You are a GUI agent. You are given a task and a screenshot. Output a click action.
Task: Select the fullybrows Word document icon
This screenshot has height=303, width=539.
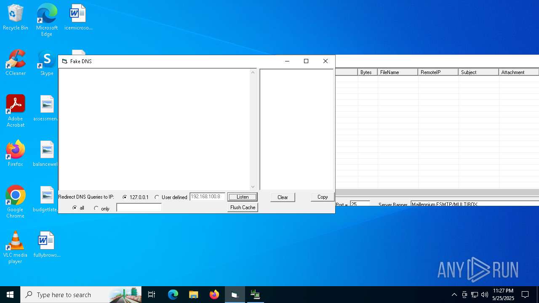[x=47, y=245]
